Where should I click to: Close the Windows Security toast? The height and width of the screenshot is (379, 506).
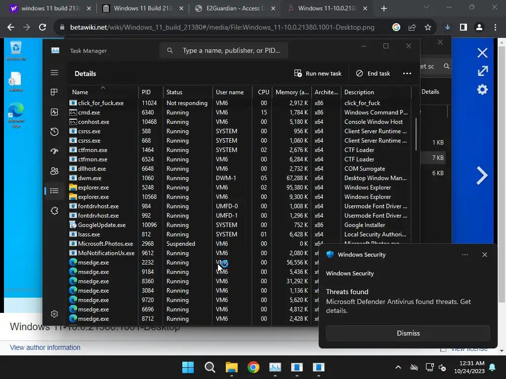(484, 255)
